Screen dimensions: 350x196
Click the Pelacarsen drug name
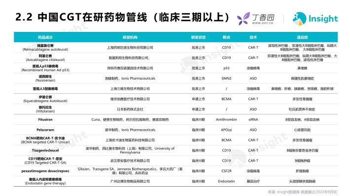(45, 130)
